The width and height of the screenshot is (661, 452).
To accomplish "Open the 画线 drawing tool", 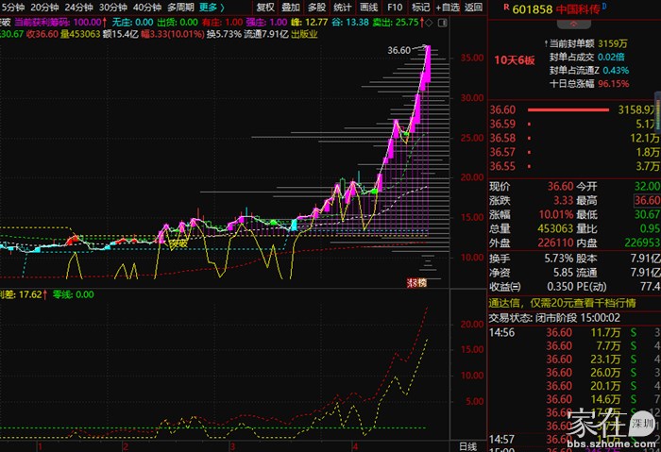I will (369, 7).
